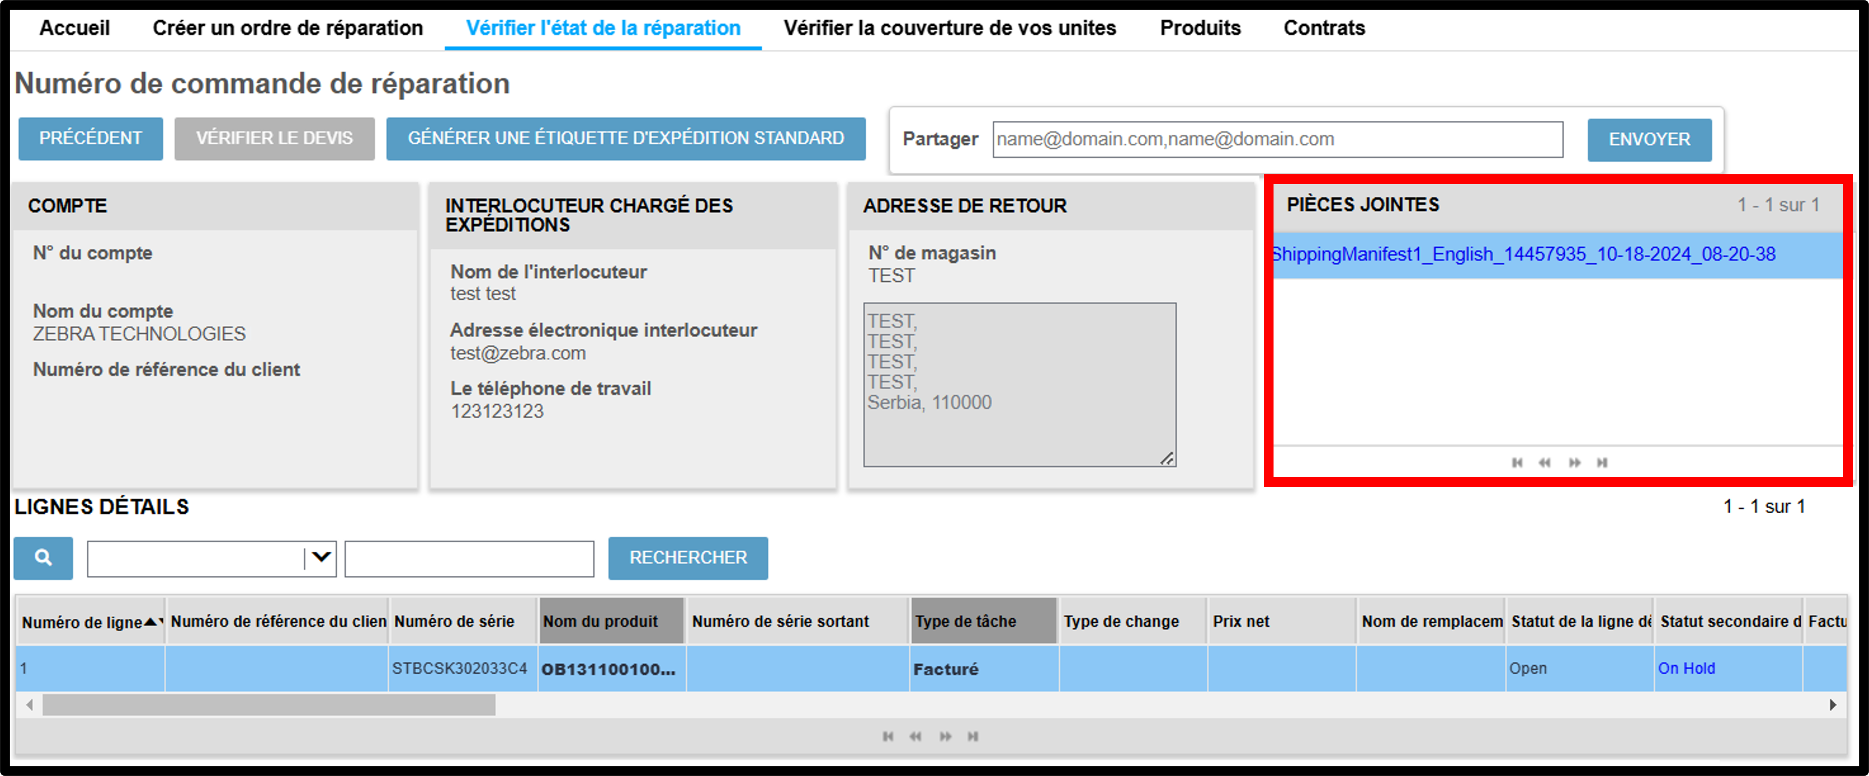Viewport: 1869px width, 776px height.
Task: Click the Statut secondaire column header
Action: [1729, 622]
